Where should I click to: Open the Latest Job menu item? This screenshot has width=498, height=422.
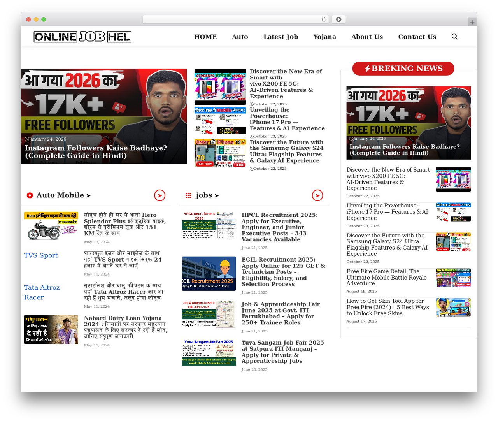click(281, 37)
